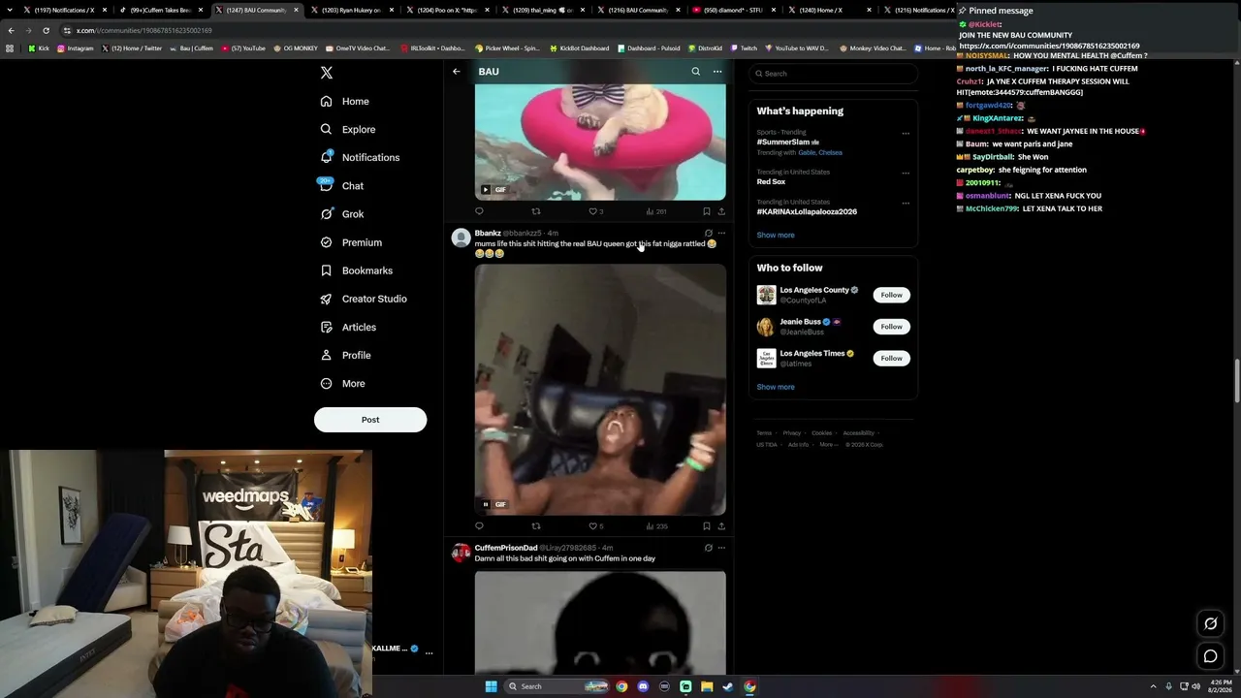
Task: Reply to the pool float GIF post
Action: click(x=479, y=211)
